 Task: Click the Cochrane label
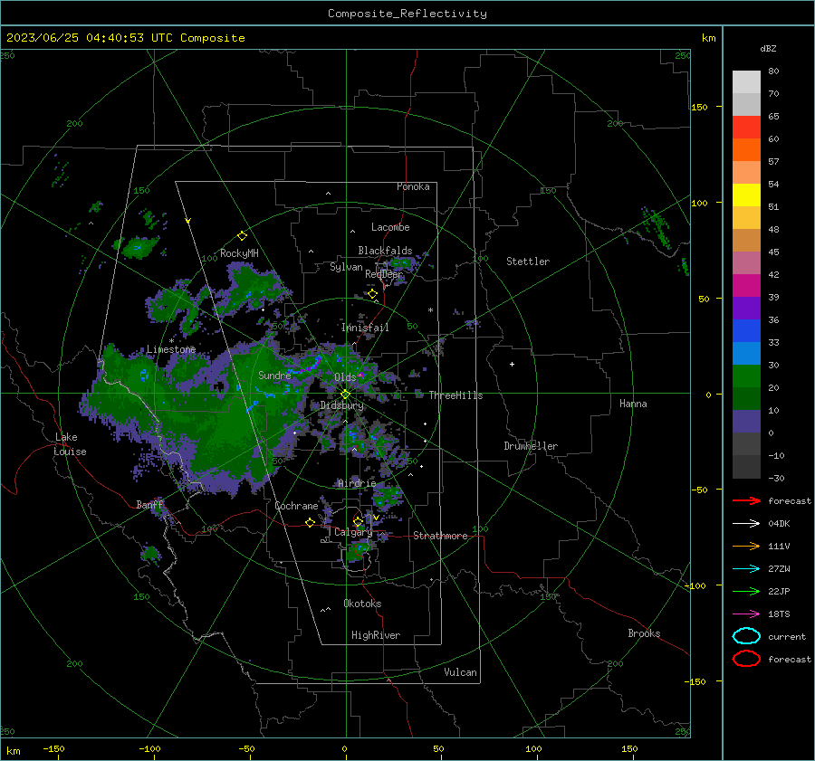(296, 506)
